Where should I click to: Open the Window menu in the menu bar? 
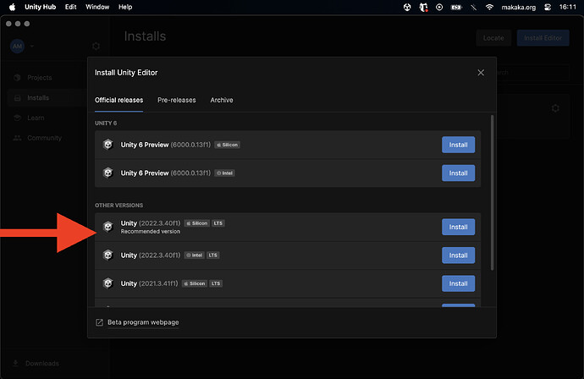(x=97, y=7)
